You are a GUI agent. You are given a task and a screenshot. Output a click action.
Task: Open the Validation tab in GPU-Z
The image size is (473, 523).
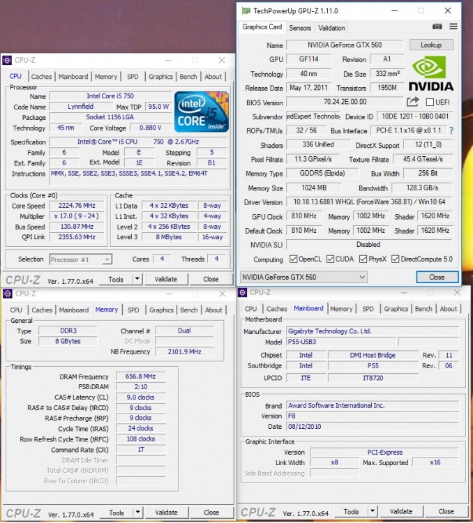[x=331, y=28]
